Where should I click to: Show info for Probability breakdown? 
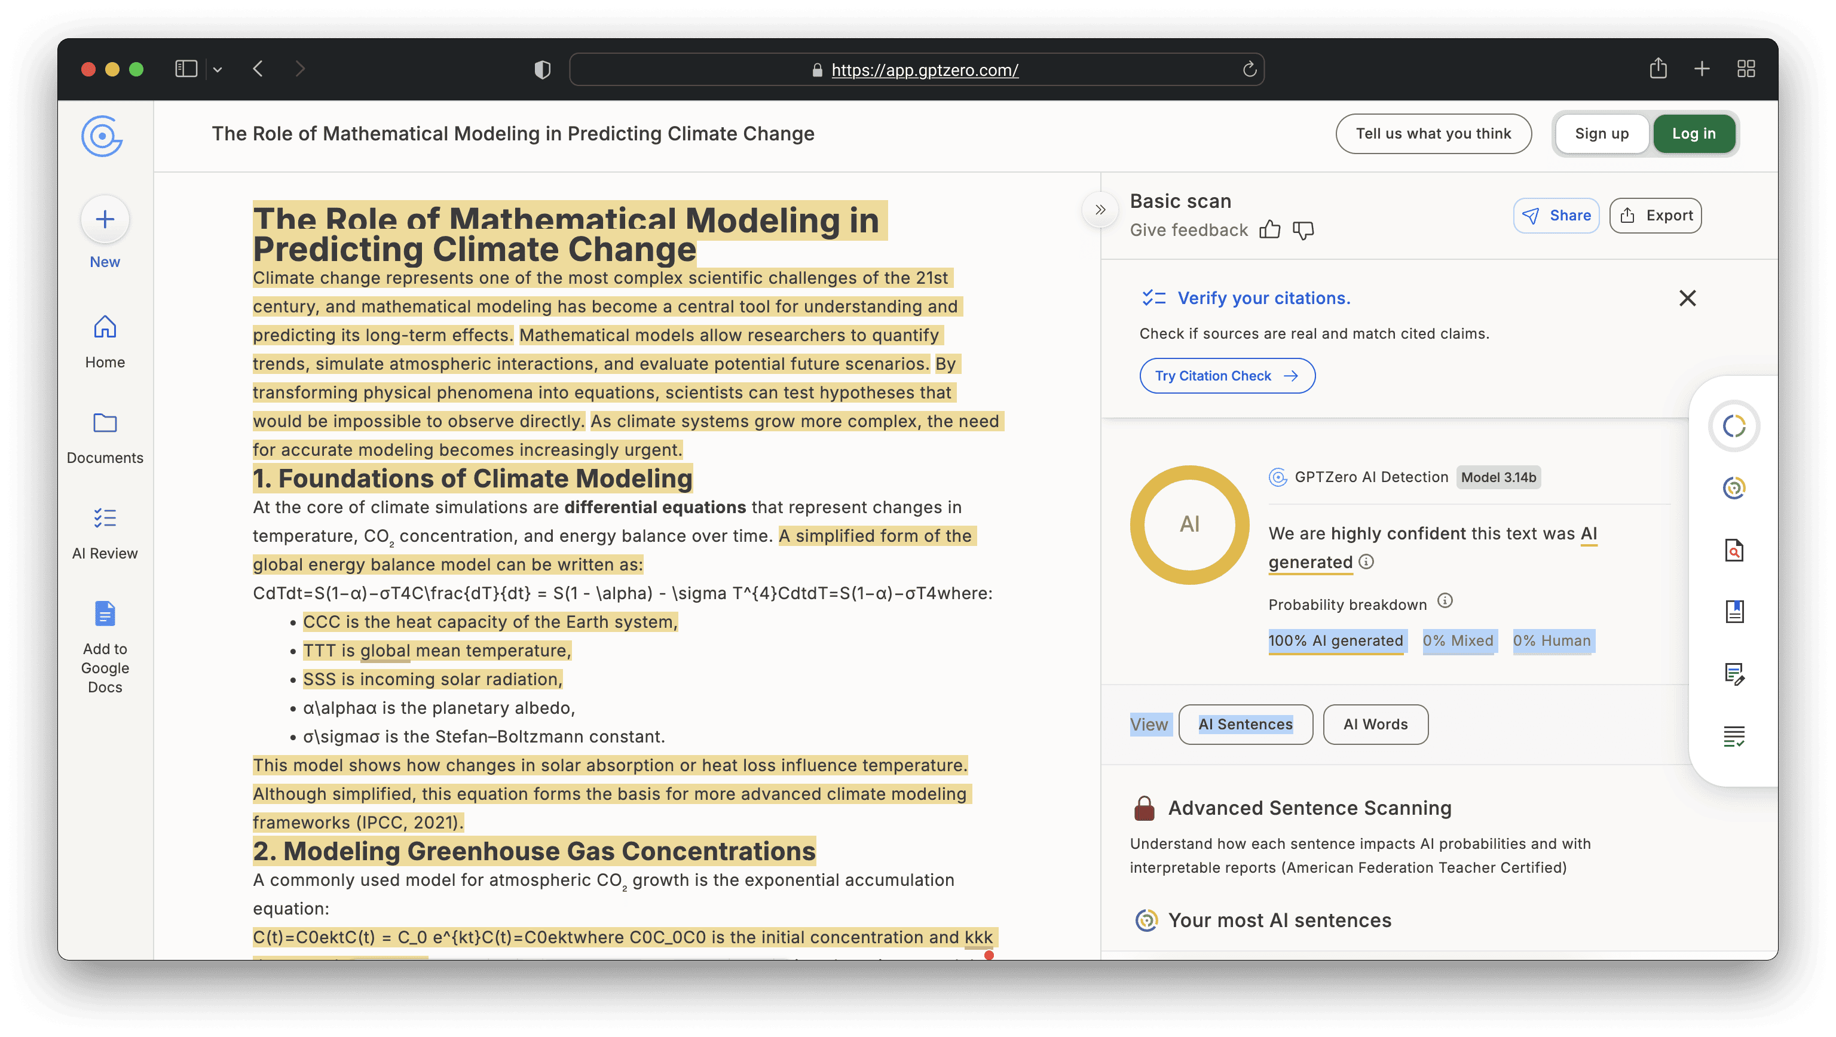click(x=1445, y=600)
